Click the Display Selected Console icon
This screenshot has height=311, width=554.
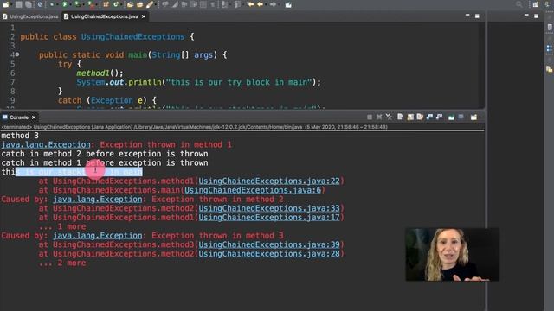tap(461, 117)
